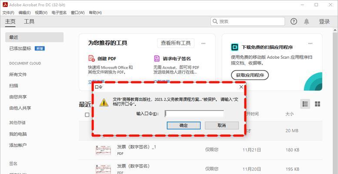Open the notifications bell icon
Image resolution: width=338 pixels, height=174 pixels.
[306, 21]
